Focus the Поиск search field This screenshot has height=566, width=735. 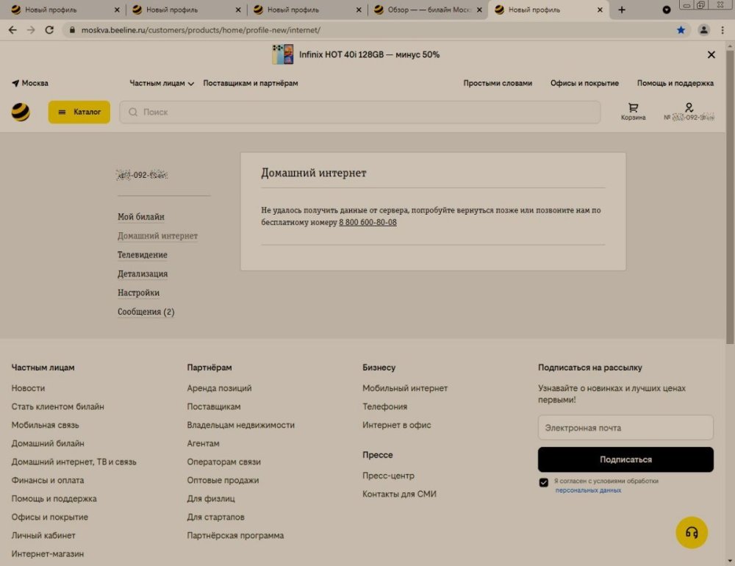pyautogui.click(x=360, y=112)
